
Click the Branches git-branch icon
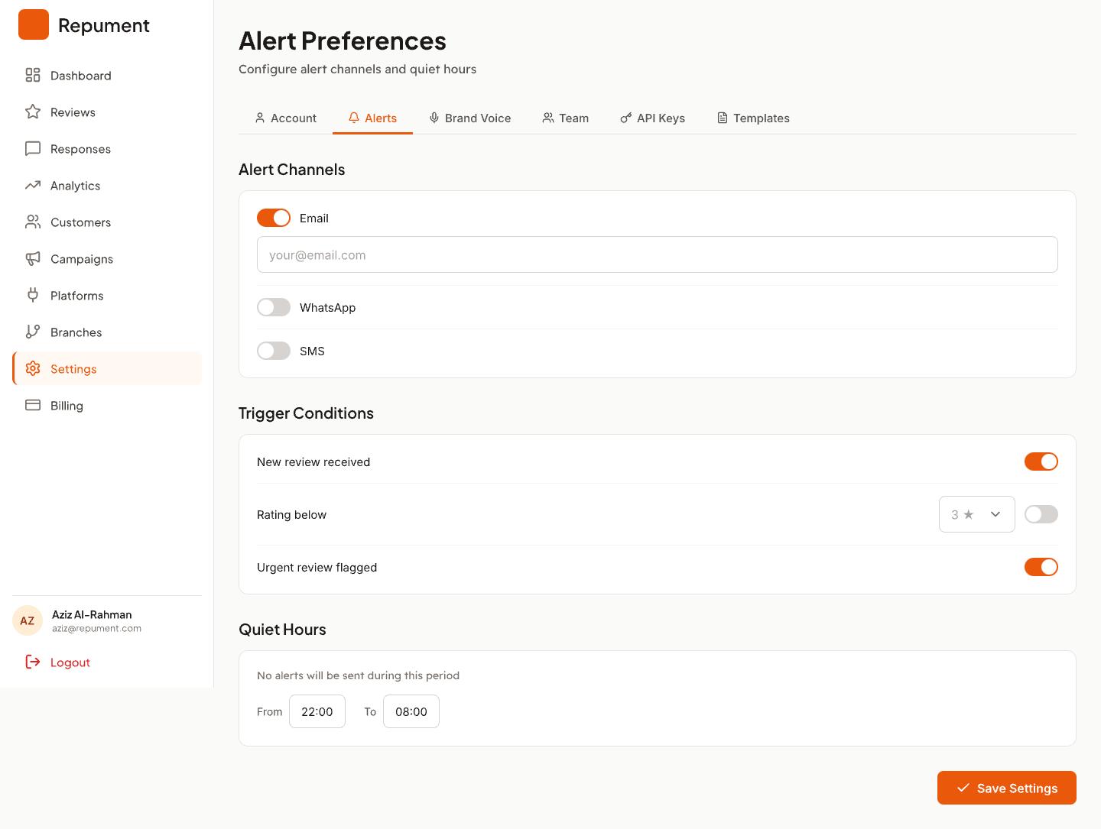tap(33, 332)
